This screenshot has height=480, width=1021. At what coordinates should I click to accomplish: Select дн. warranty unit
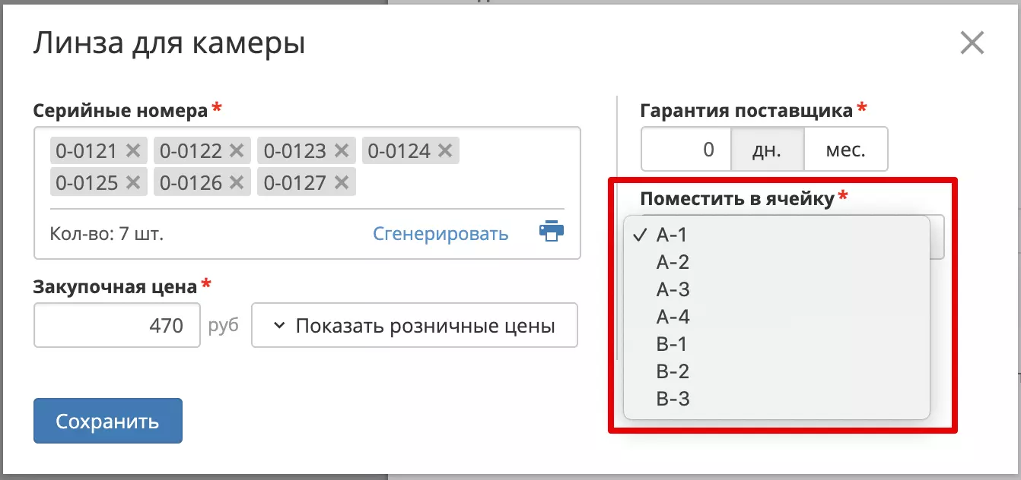coord(767,149)
